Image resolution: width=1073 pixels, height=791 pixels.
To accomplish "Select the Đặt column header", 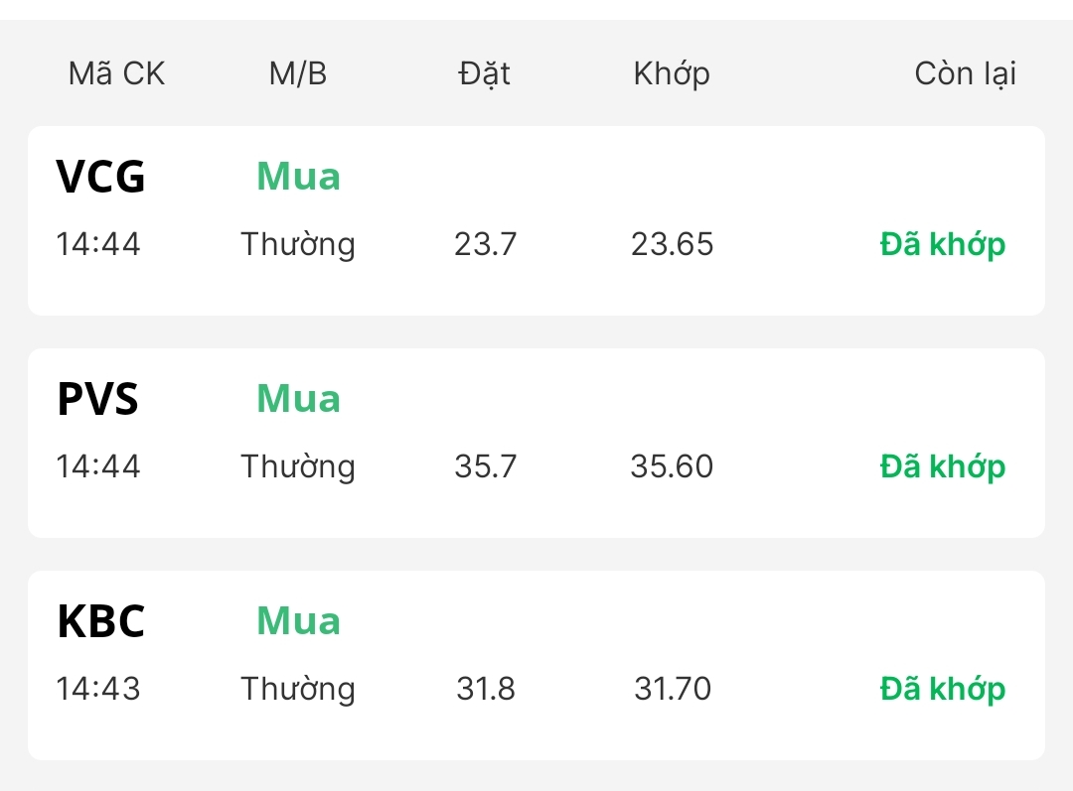I will pyautogui.click(x=485, y=73).
